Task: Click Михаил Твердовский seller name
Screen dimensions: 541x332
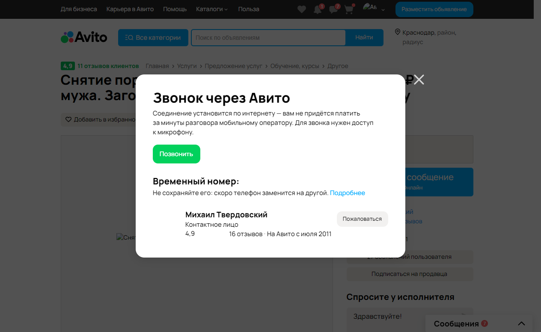Action: 226,215
